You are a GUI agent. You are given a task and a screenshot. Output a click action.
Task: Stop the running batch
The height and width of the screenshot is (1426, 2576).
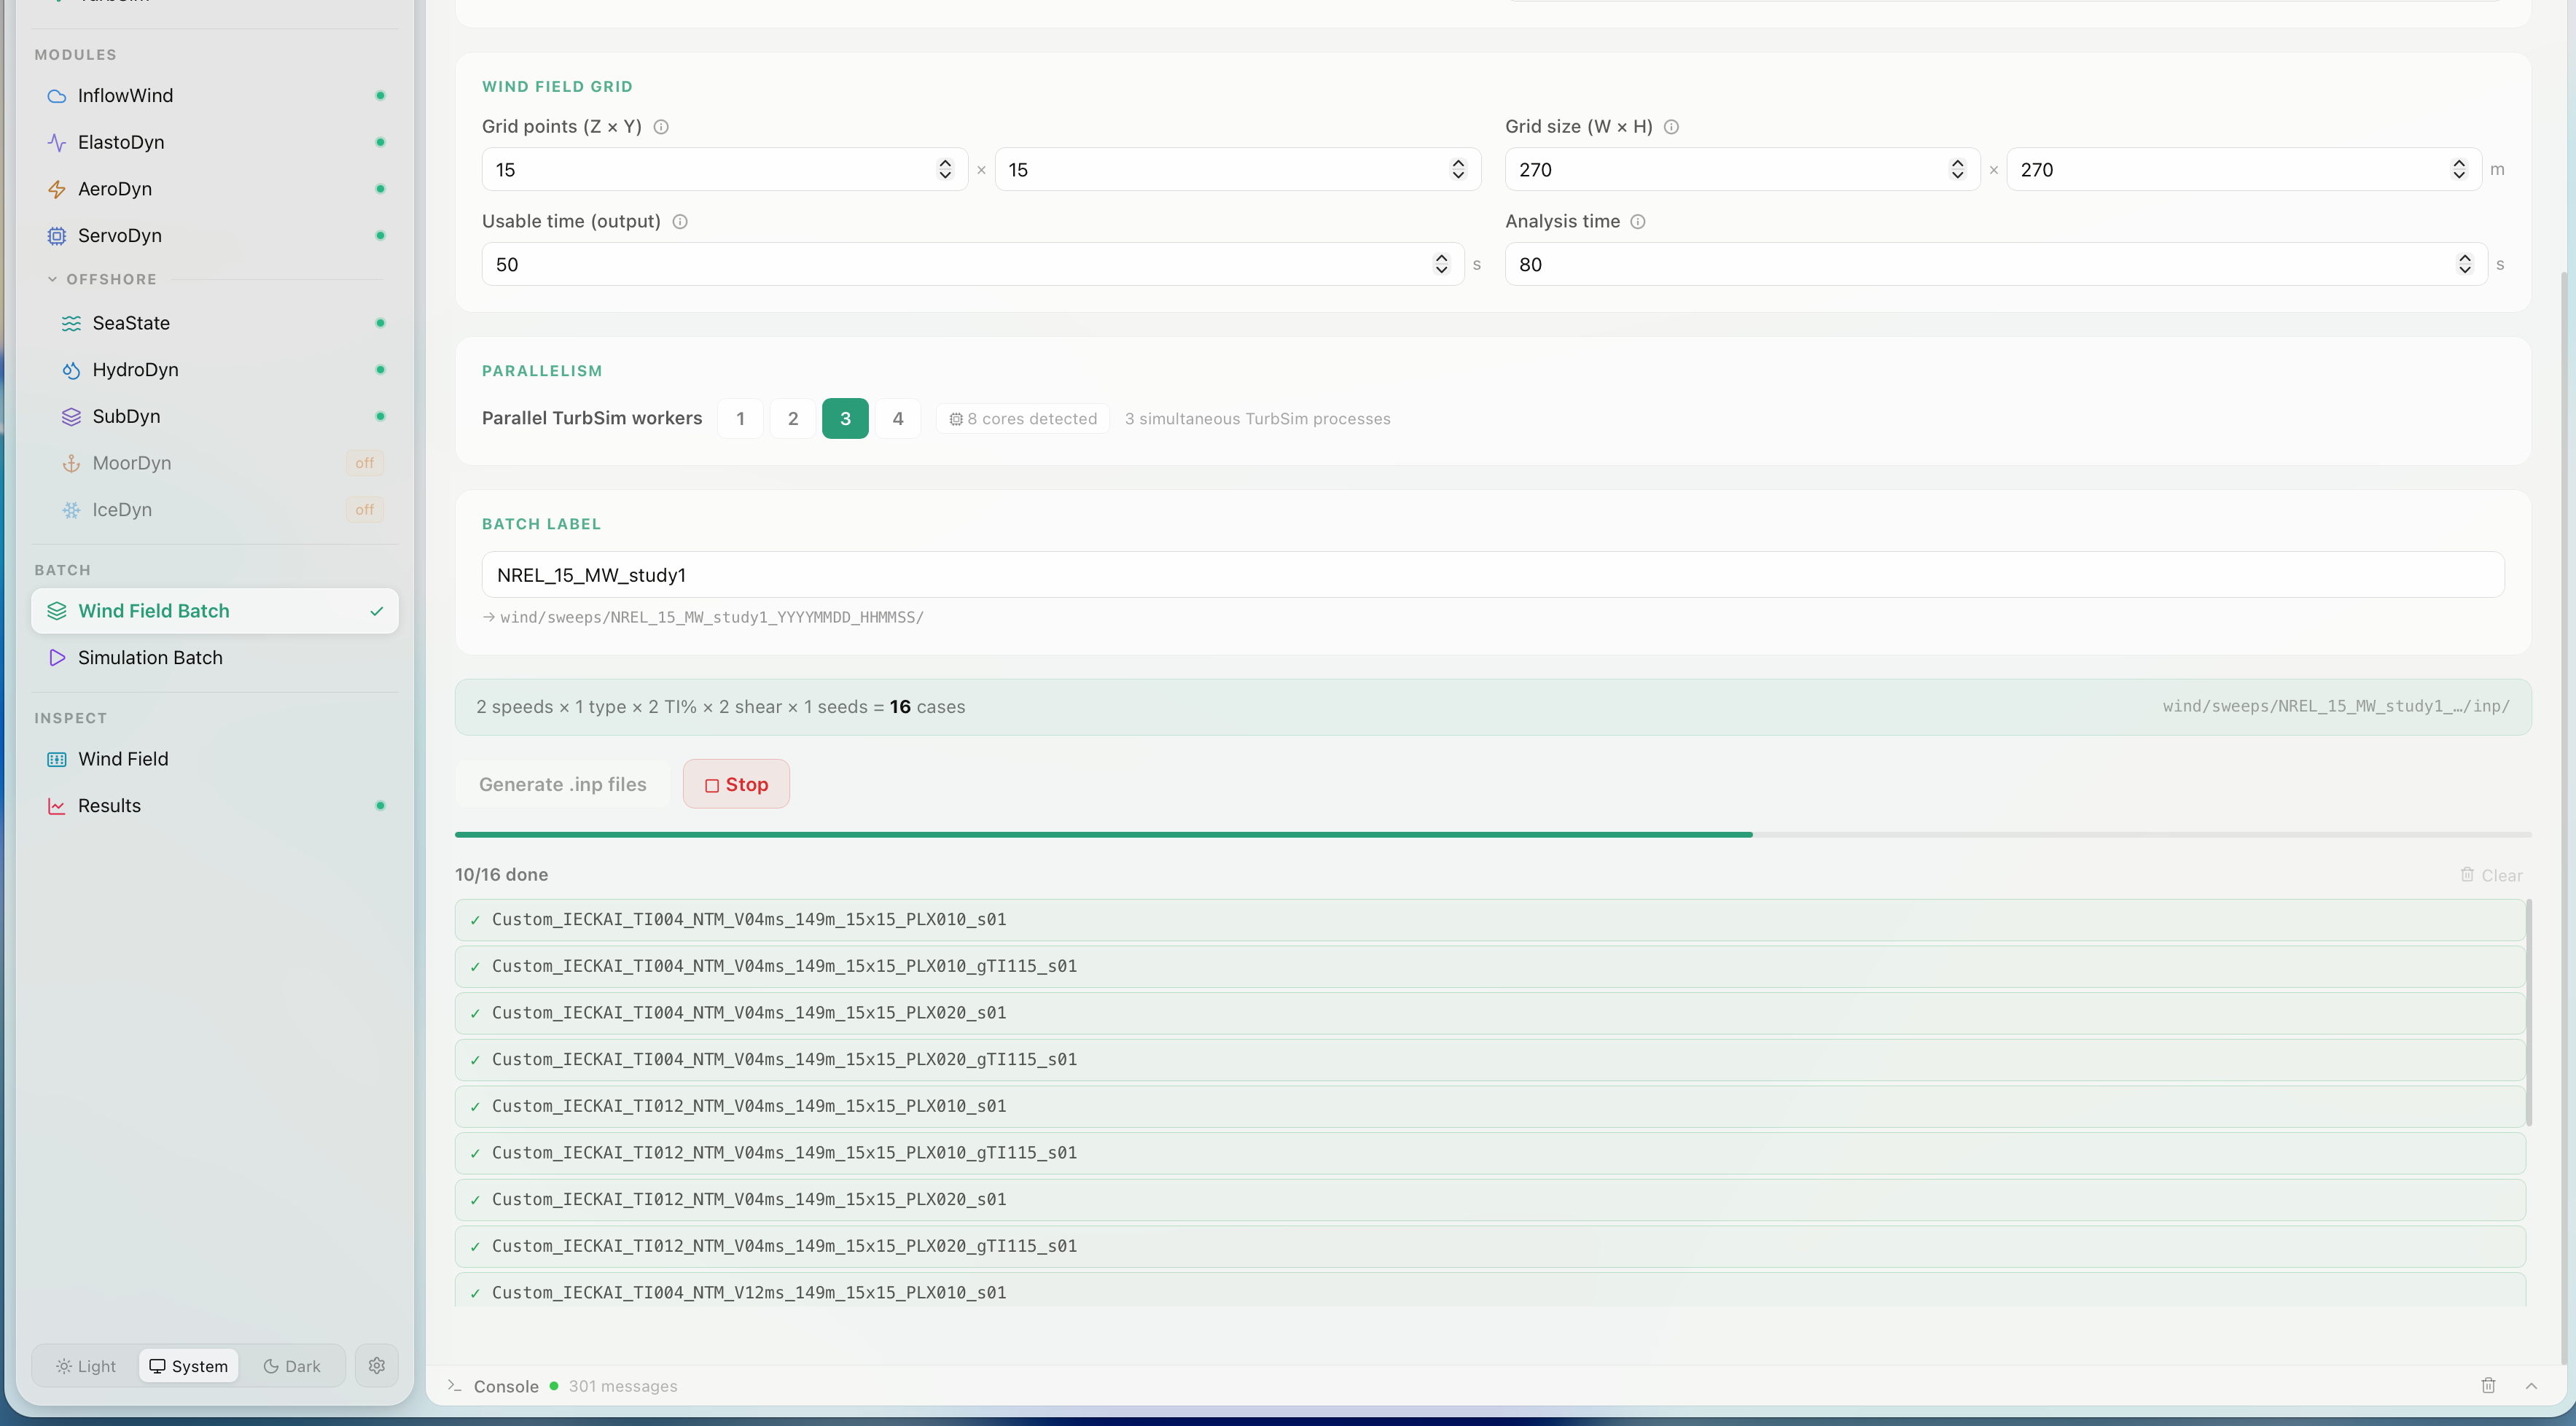736,784
